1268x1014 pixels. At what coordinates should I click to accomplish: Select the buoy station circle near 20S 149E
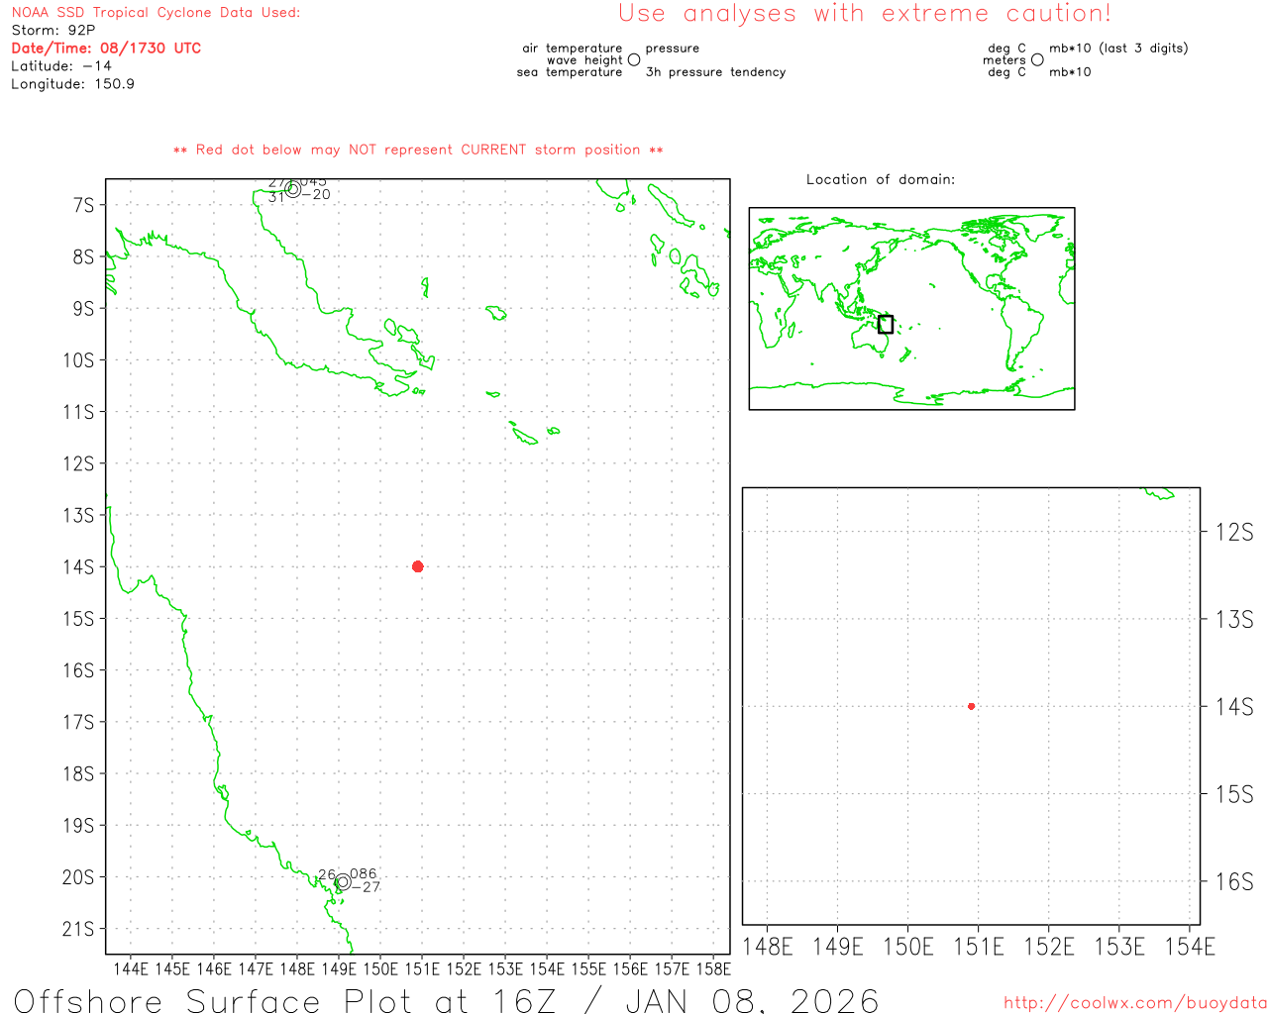[x=343, y=881]
